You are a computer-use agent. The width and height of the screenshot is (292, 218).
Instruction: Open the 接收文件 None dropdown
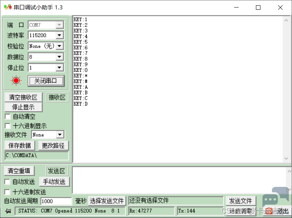[x=60, y=135]
